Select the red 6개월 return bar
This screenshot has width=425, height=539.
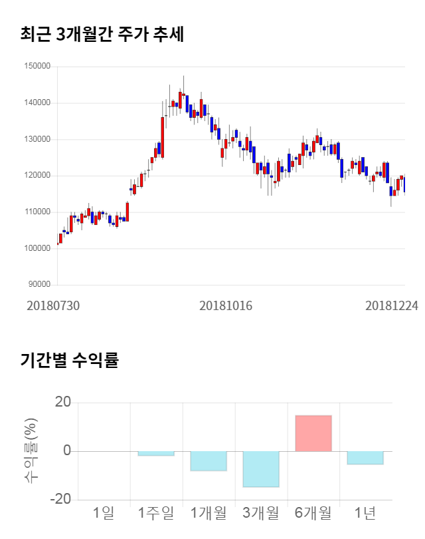click(313, 433)
